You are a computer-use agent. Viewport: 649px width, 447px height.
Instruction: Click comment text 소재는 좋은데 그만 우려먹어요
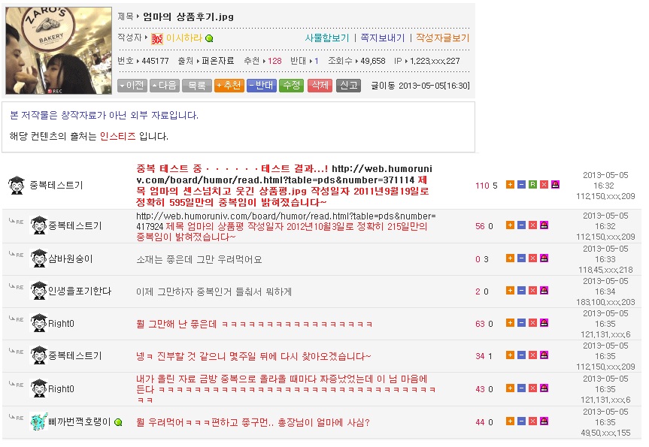pyautogui.click(x=199, y=260)
